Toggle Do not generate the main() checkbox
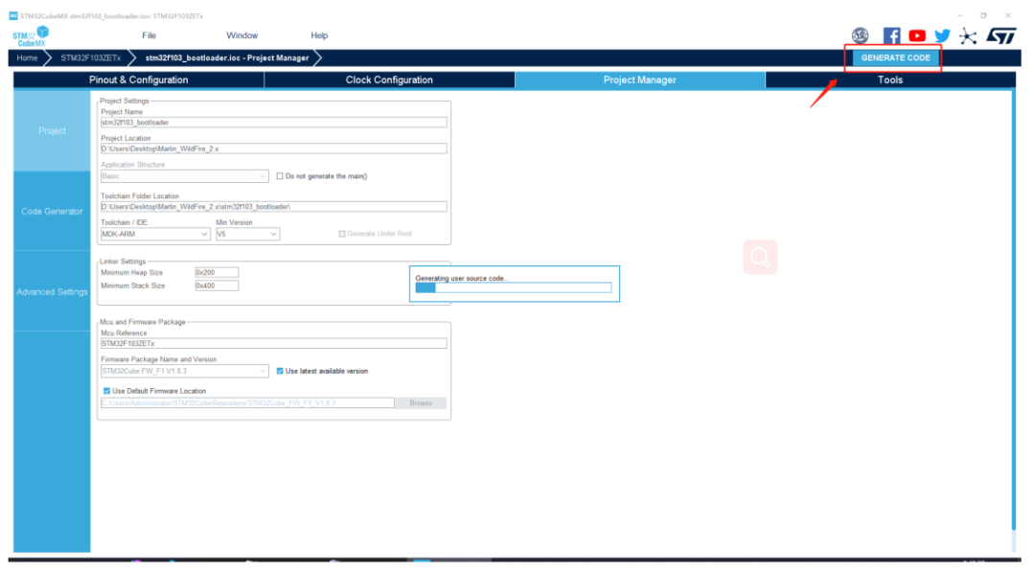The image size is (1035, 572). pos(280,176)
